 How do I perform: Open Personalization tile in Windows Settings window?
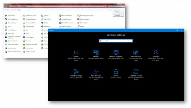click(x=136, y=56)
